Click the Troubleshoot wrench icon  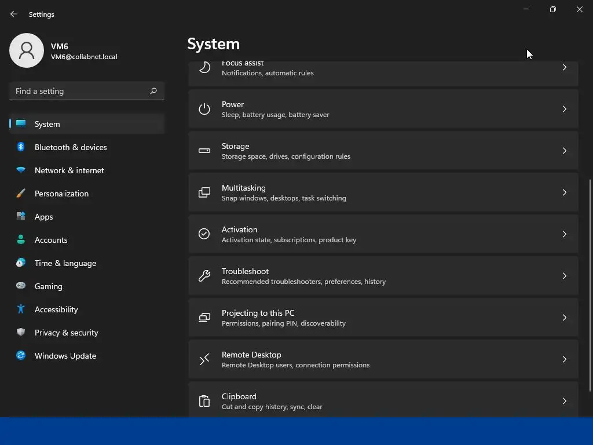tap(204, 276)
